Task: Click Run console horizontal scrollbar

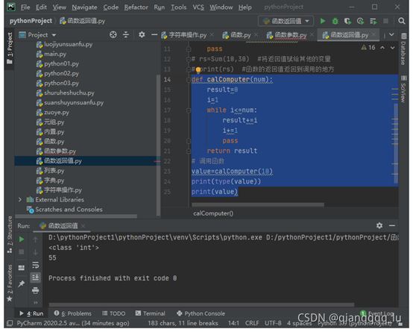Action: [x=201, y=304]
